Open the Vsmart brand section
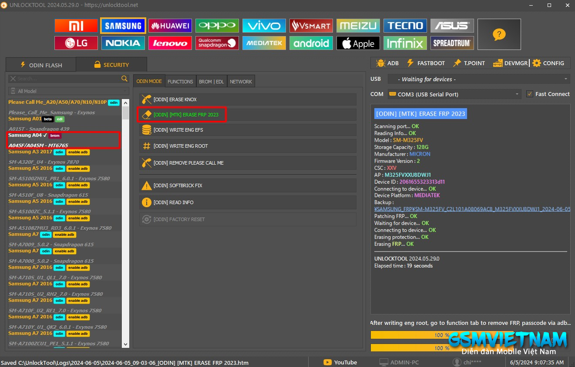Image resolution: width=575 pixels, height=367 pixels. (x=311, y=26)
